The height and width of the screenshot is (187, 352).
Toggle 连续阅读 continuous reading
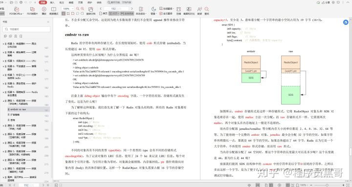click(x=127, y=14)
